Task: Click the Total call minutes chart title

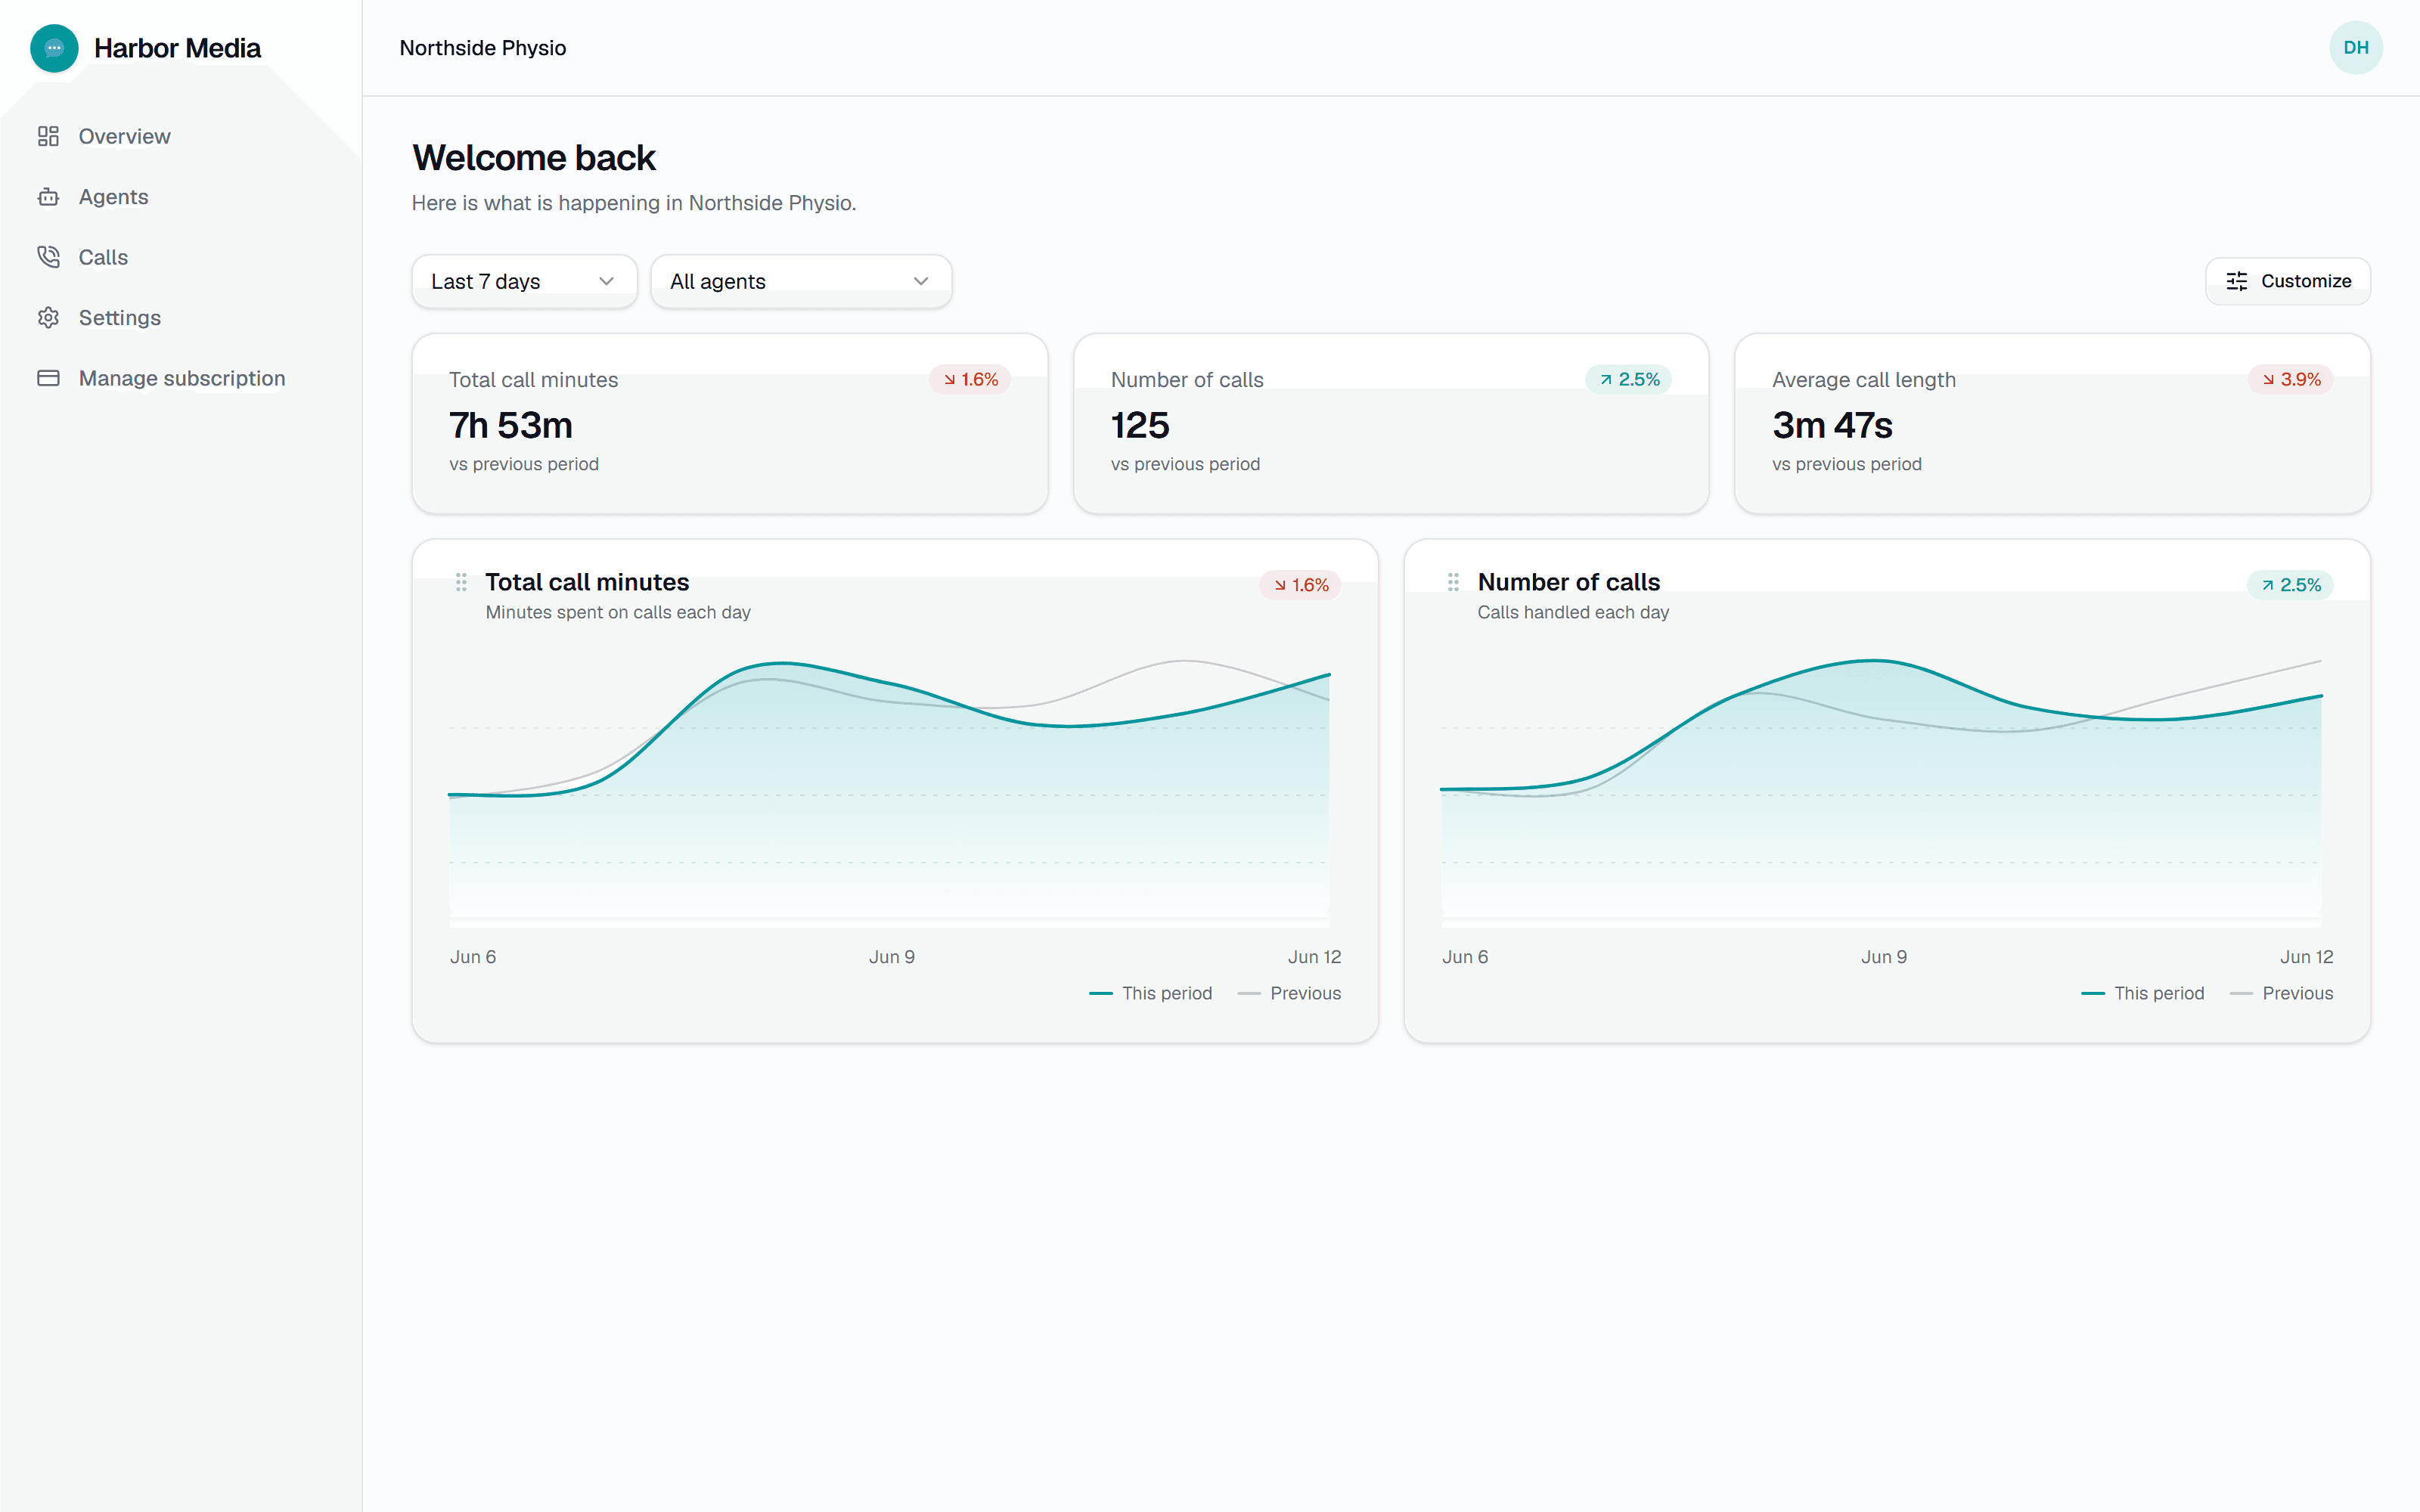Action: 587,582
